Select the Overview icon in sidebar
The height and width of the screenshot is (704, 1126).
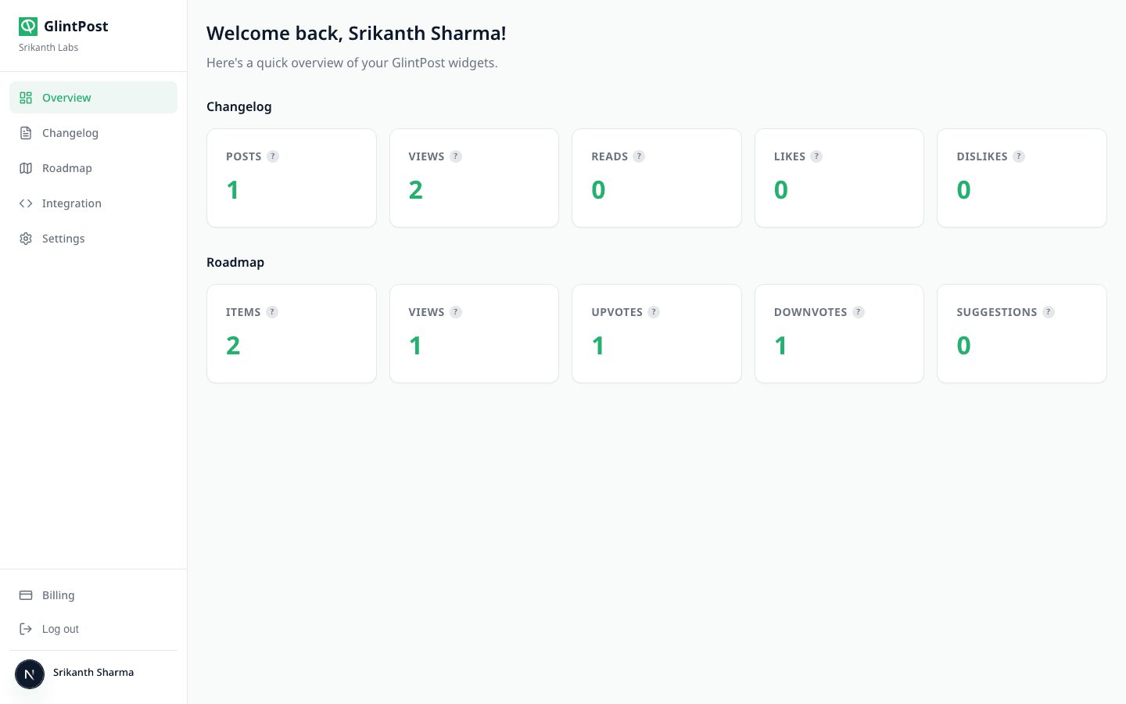coord(26,97)
